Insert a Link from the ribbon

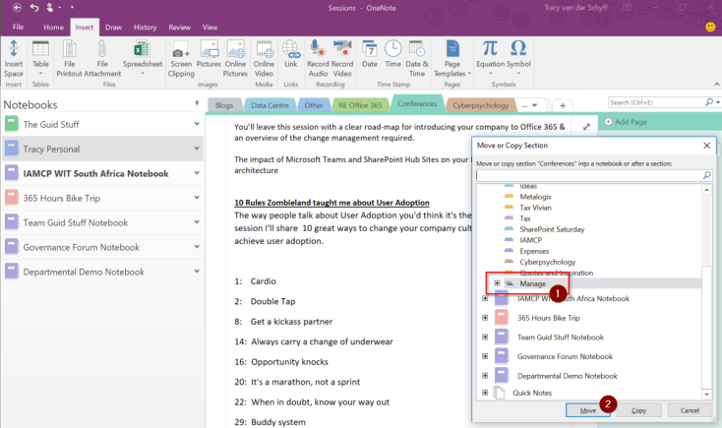(290, 57)
